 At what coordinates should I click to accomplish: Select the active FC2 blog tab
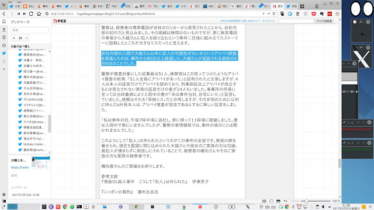click(x=278, y=6)
